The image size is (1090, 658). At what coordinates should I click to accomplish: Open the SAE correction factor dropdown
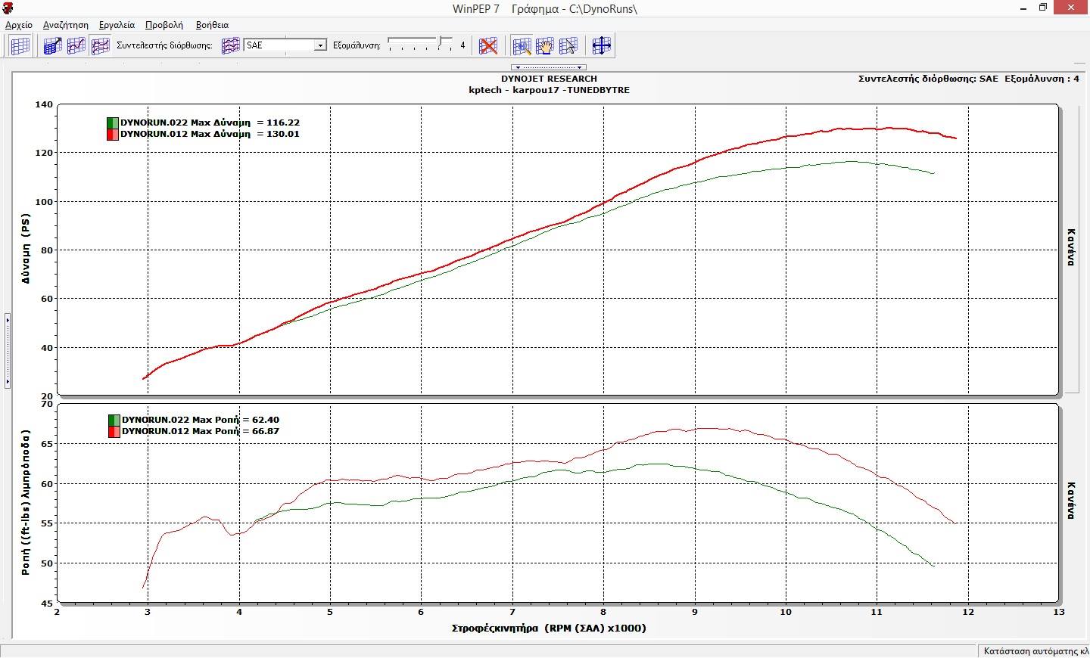320,45
